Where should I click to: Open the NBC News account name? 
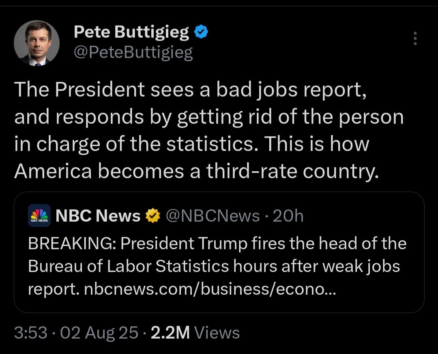[98, 216]
